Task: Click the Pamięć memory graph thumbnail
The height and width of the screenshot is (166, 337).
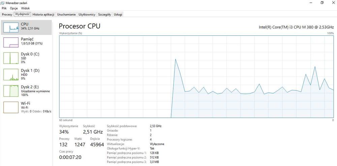Action: [x=11, y=42]
